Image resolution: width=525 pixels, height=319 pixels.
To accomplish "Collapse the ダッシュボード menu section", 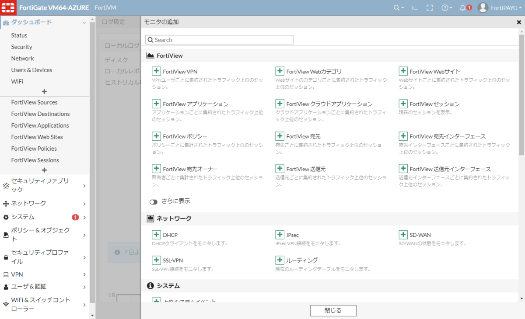I will click(44, 22).
